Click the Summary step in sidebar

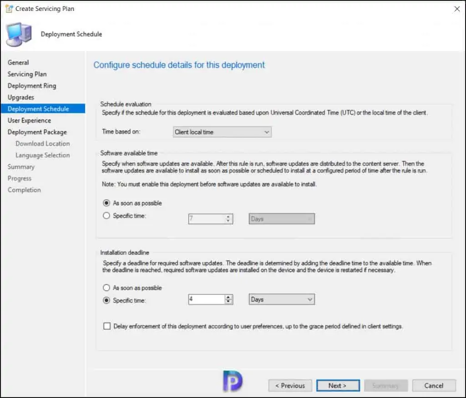[x=21, y=166]
